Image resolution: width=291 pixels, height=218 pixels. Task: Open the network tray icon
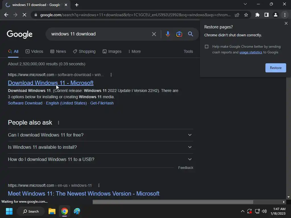tap(257, 211)
